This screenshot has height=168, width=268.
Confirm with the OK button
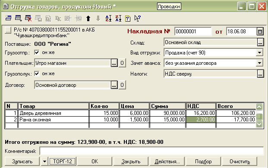point(95,162)
